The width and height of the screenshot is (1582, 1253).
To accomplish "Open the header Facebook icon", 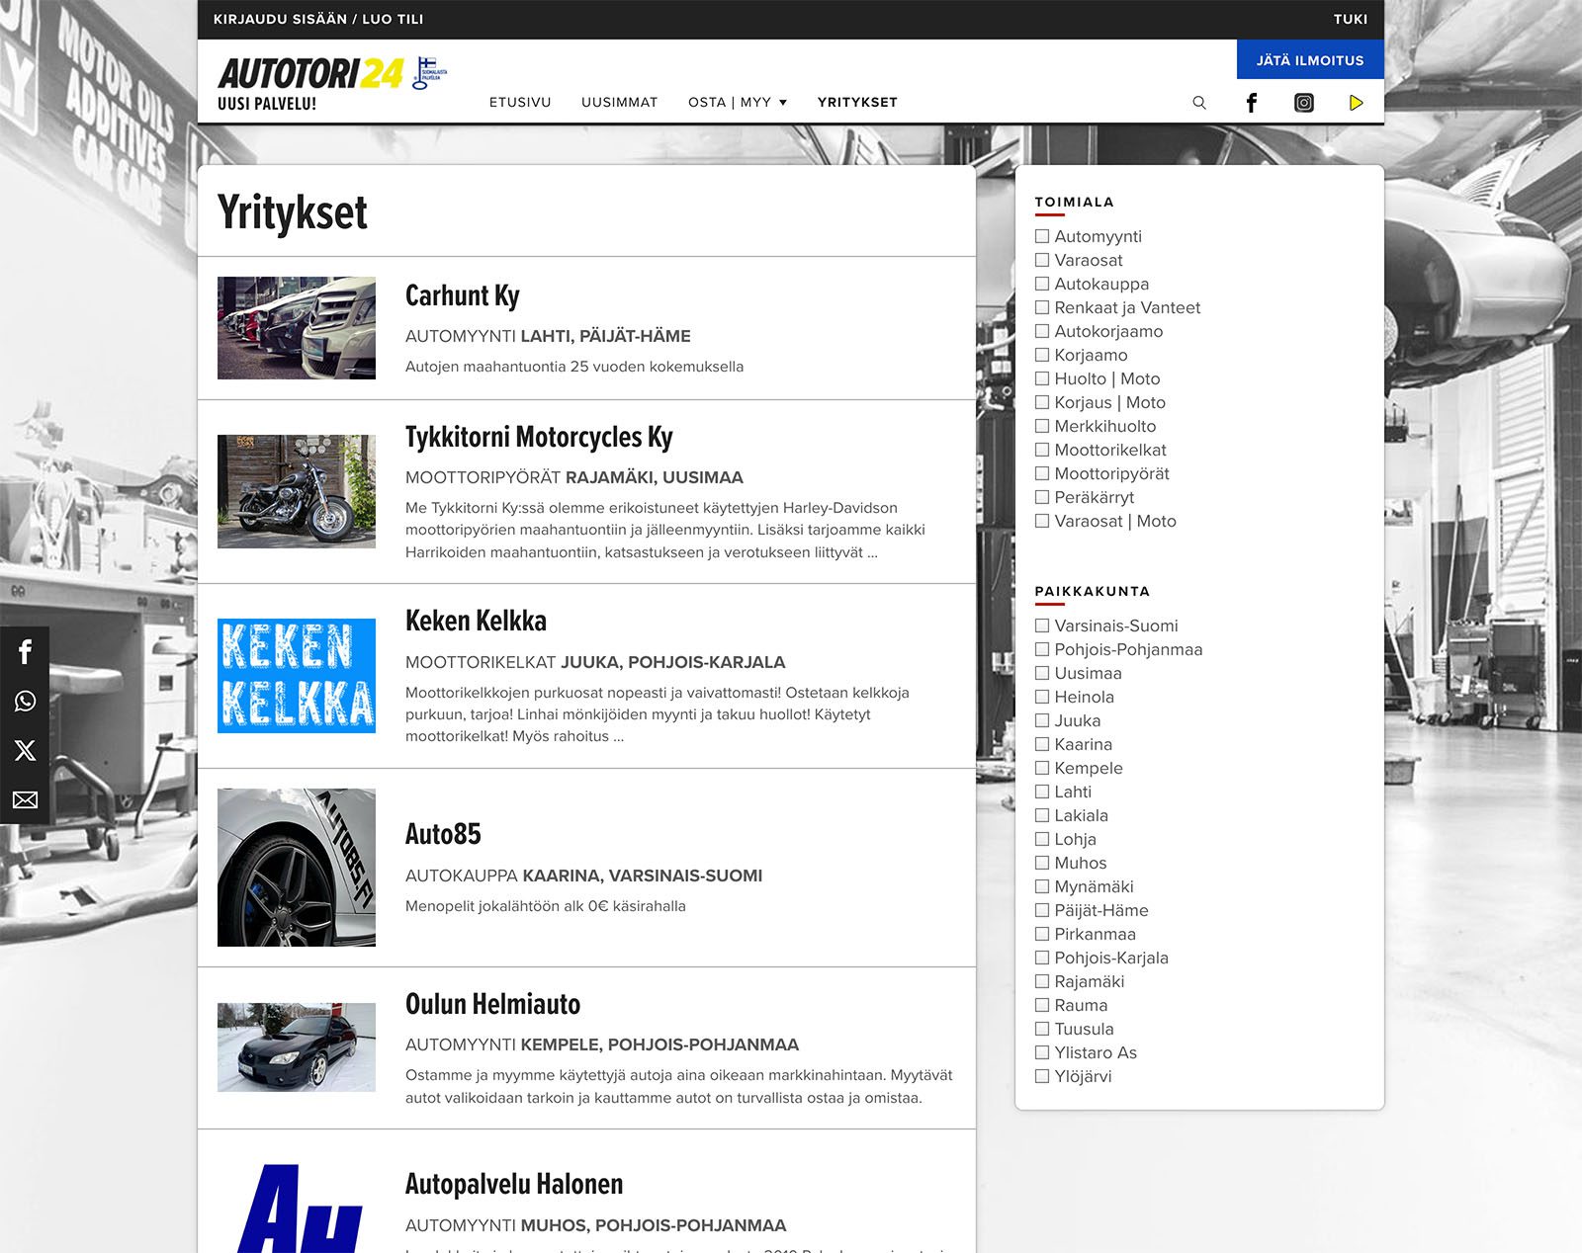I will click(x=1252, y=103).
